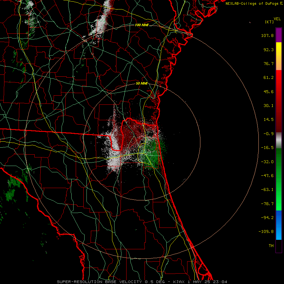Screen dimensions: 284x284
Task: Click the -0.9 velocity scale value
Action: (x=269, y=134)
